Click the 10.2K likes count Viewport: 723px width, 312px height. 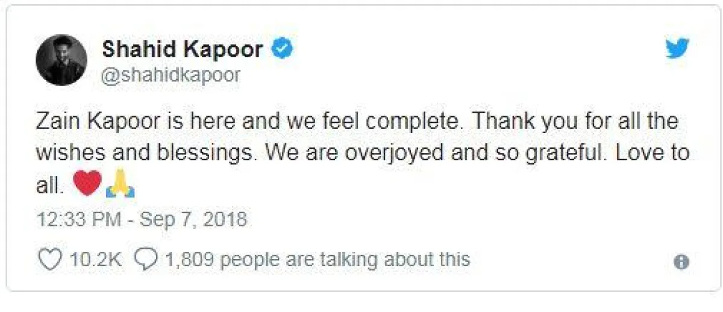pyautogui.click(x=96, y=260)
